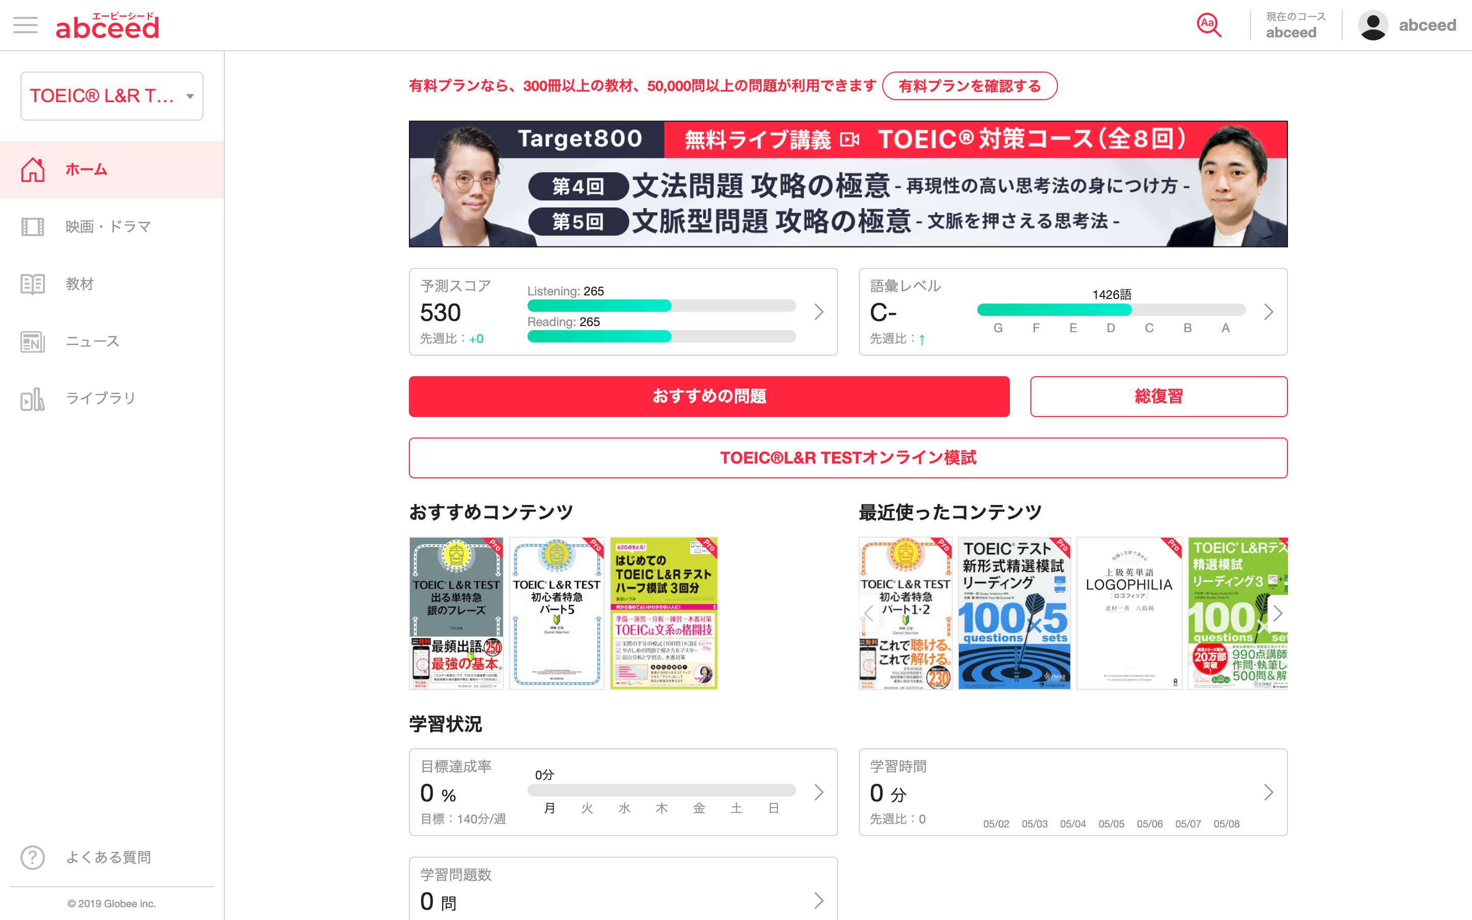Screen dimensions: 1472x920
Task: Click the weekly goal progress bar
Action: [662, 790]
